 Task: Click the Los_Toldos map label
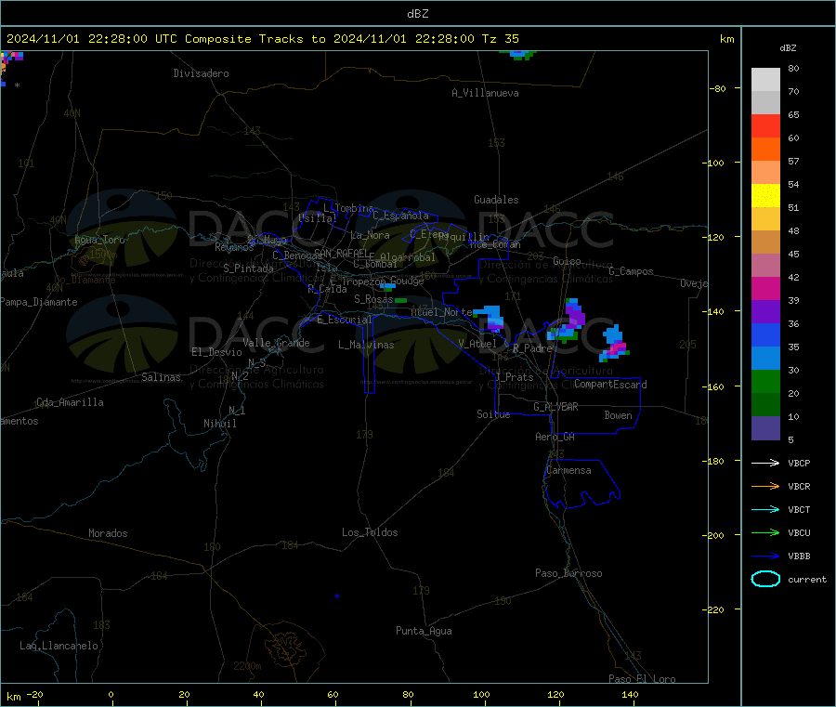[x=370, y=532]
